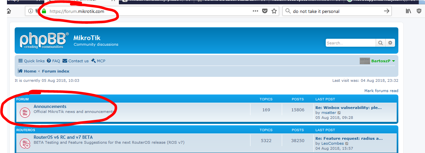
Task: Open FAQ page
Action: pyautogui.click(x=53, y=61)
